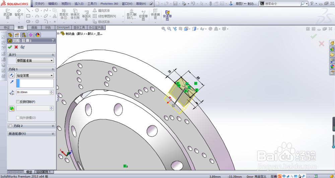Click Trim Entities (剪裁实体) tool
335x178 pixels.
64,14
